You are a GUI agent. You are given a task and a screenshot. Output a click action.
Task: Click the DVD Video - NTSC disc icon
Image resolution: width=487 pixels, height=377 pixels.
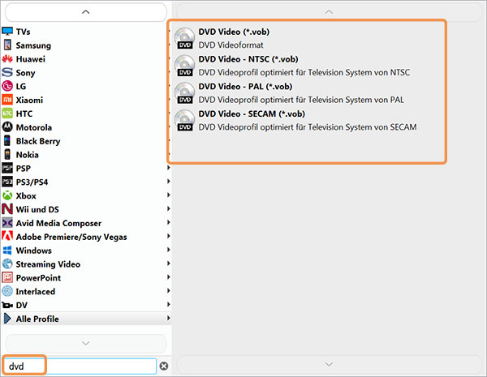tap(184, 66)
